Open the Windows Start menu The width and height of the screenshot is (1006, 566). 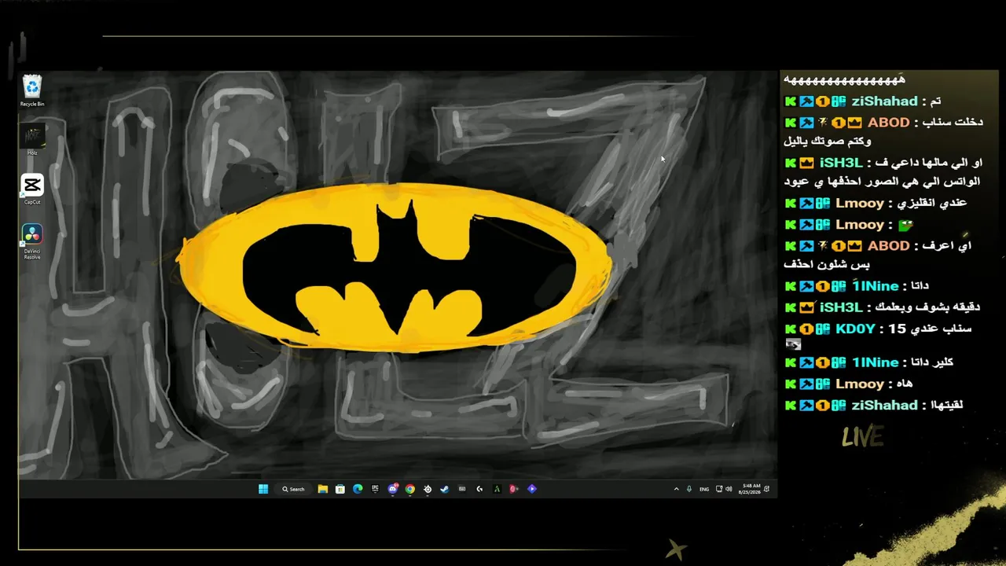[263, 489]
